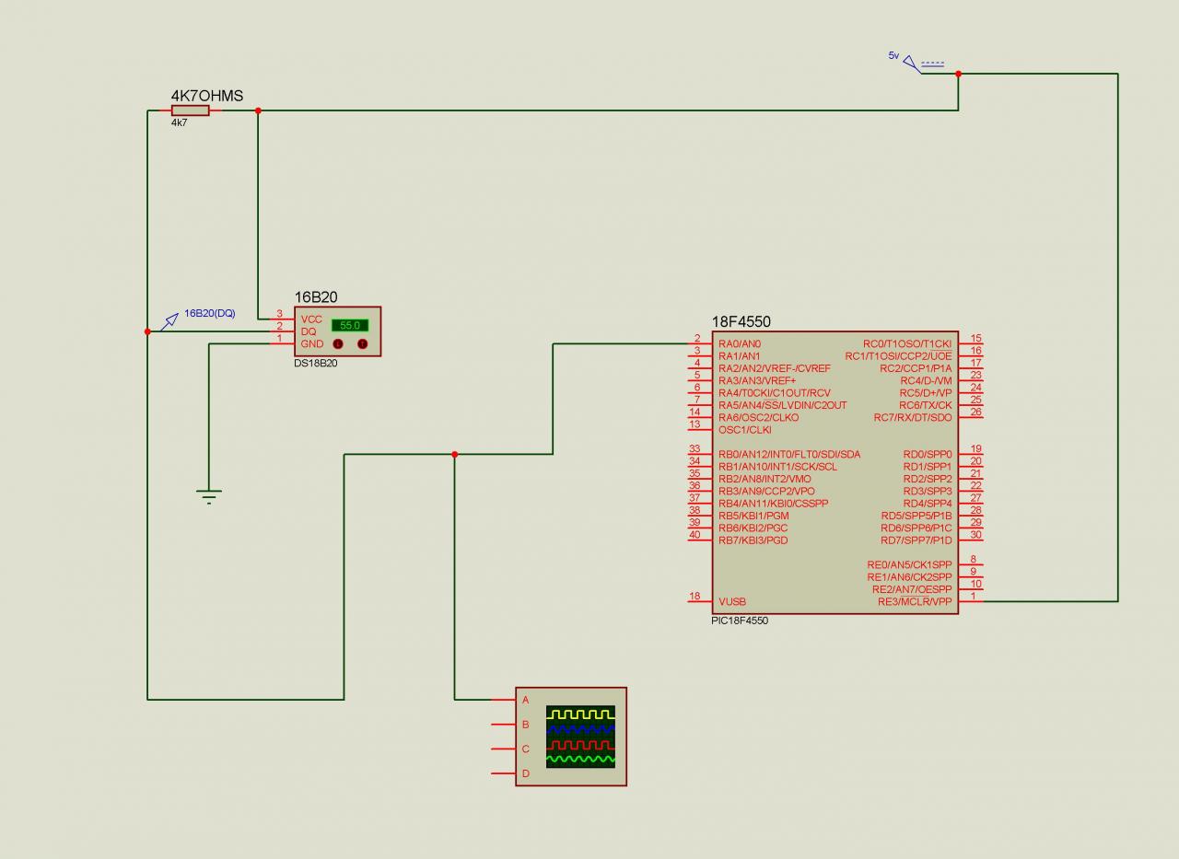The image size is (1179, 859).
Task: Click the junction dot at the 5v terminal
Action: tap(958, 74)
